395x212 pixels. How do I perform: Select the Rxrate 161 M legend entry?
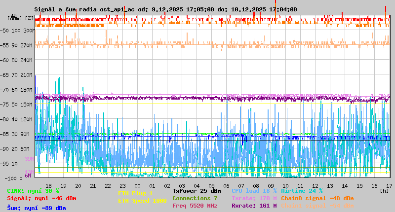[x=254, y=206]
